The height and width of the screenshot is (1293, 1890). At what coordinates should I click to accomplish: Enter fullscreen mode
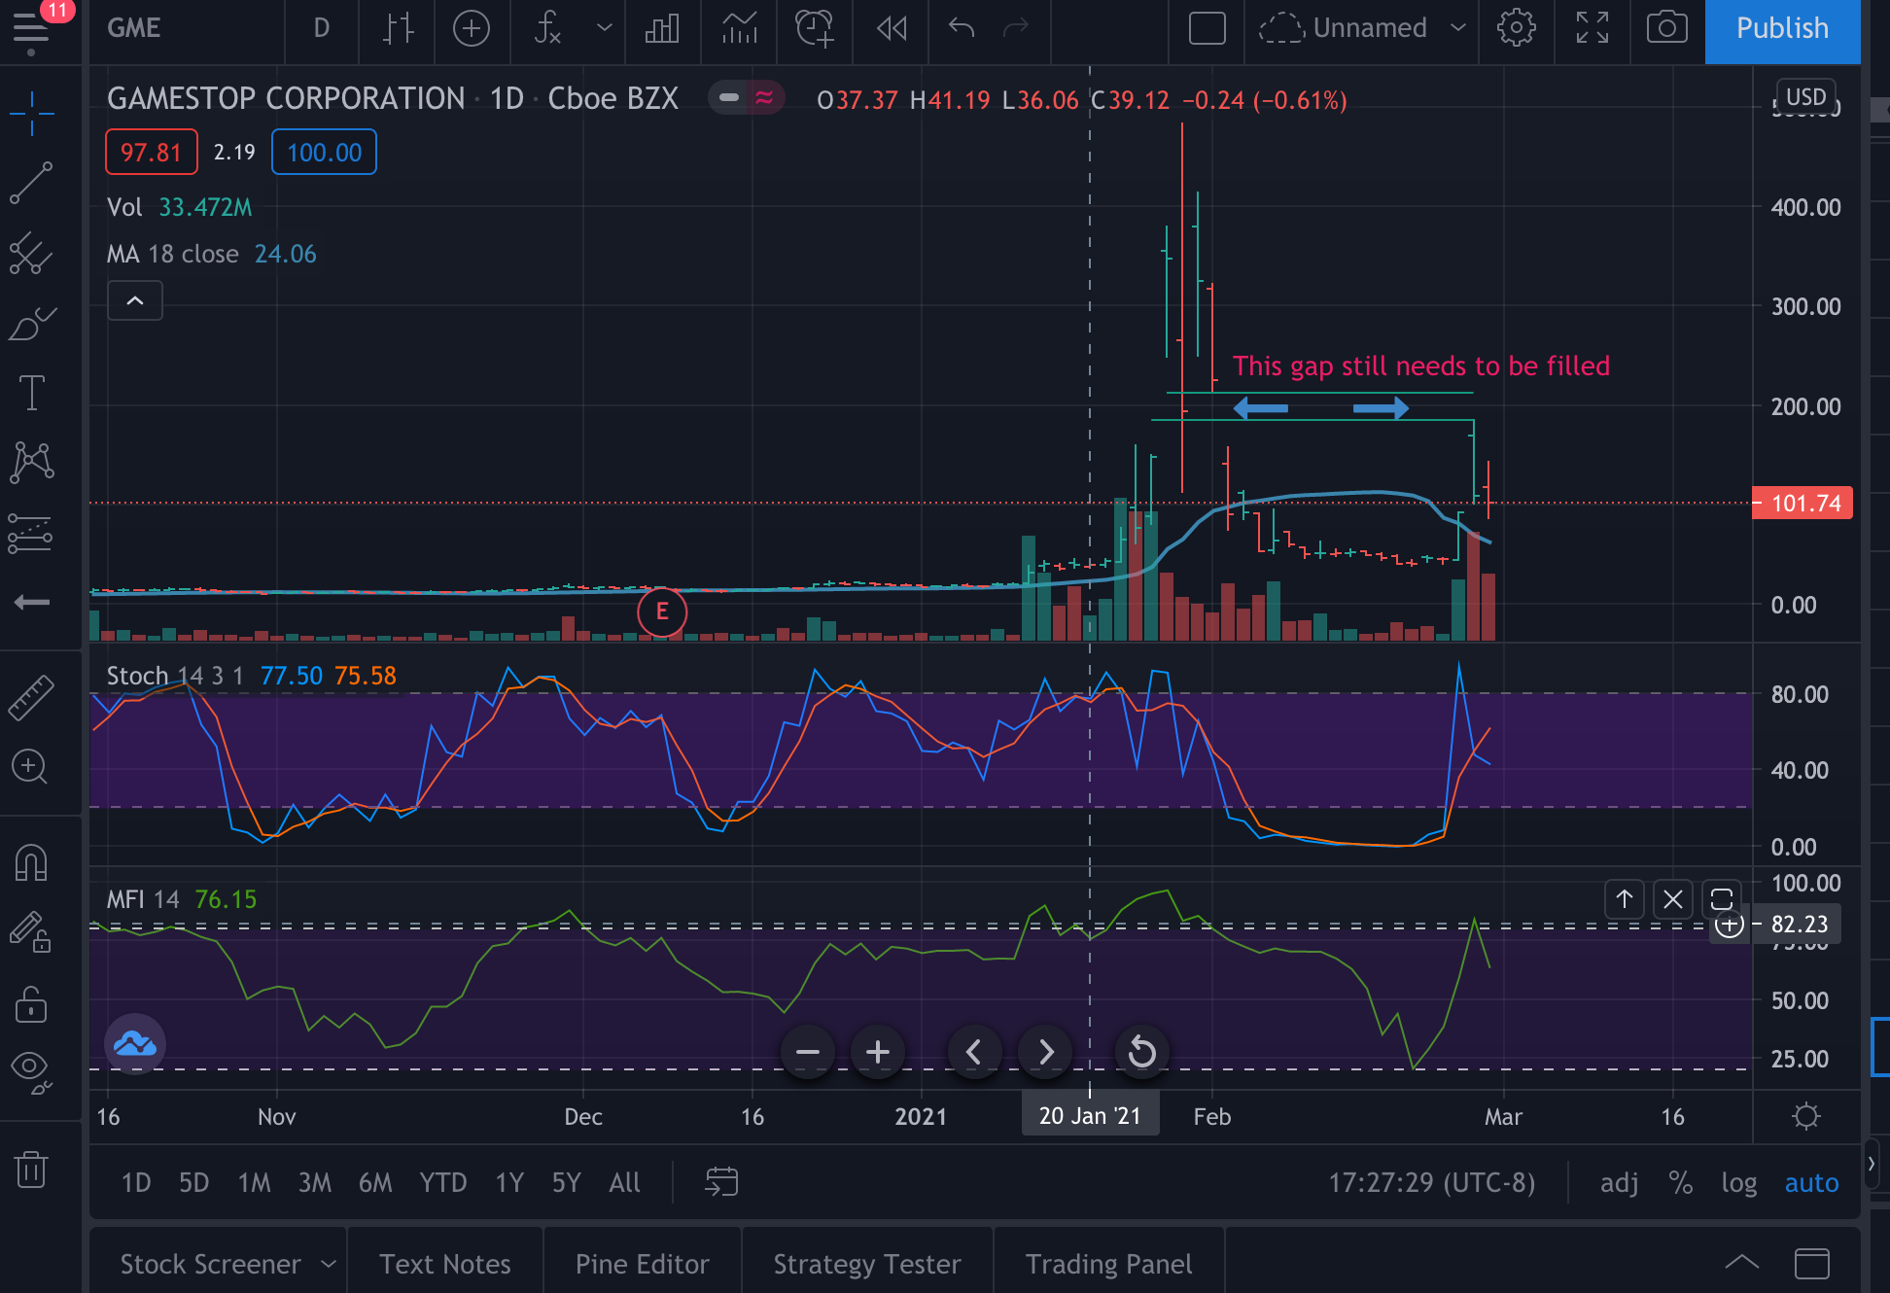pyautogui.click(x=1592, y=28)
